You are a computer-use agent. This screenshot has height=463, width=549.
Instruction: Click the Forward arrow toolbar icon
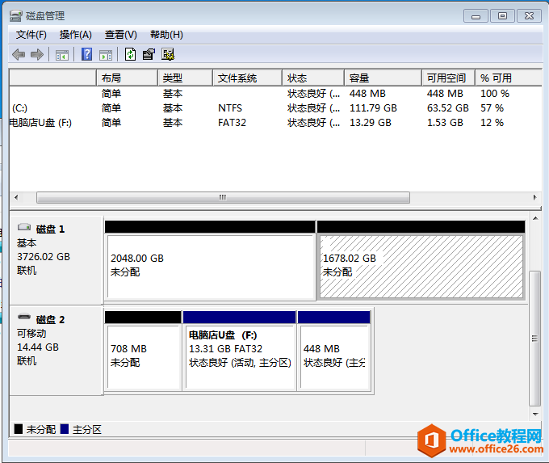pyautogui.click(x=36, y=54)
